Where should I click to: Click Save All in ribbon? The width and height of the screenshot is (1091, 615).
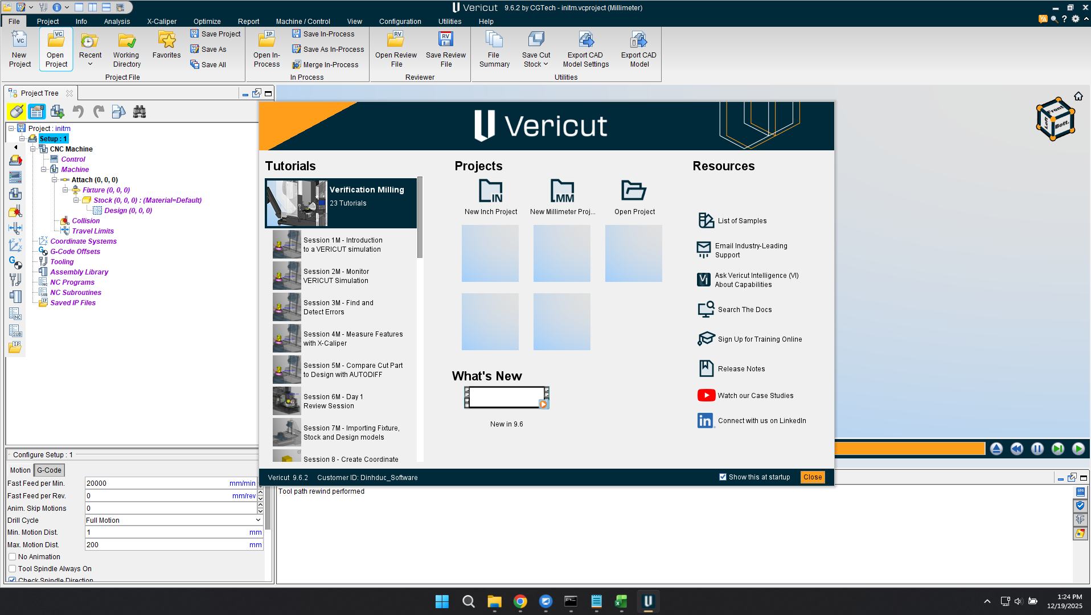click(x=208, y=65)
